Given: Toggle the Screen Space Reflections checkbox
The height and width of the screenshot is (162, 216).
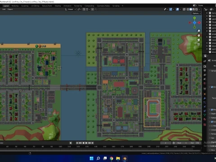Looking at the screenshot, I should tap(212, 122).
